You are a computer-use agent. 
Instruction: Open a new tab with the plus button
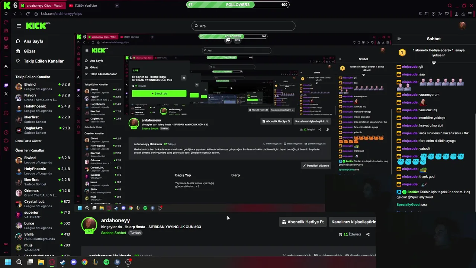[117, 6]
